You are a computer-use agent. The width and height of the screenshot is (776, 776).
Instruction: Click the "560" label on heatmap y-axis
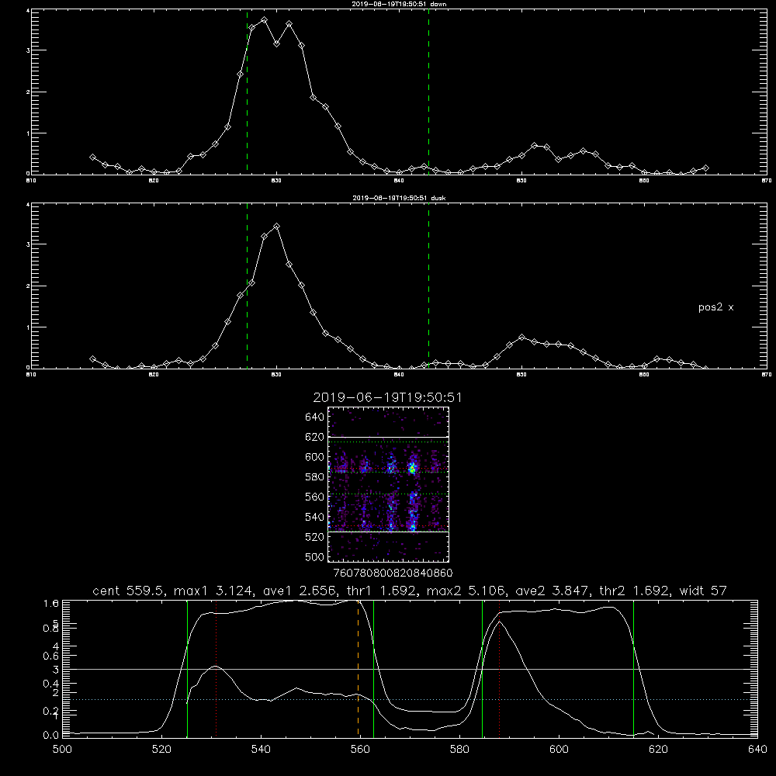[314, 497]
